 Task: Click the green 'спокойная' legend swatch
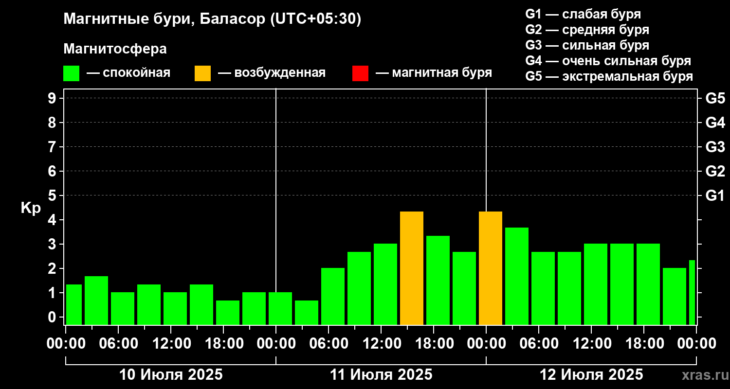(71, 73)
